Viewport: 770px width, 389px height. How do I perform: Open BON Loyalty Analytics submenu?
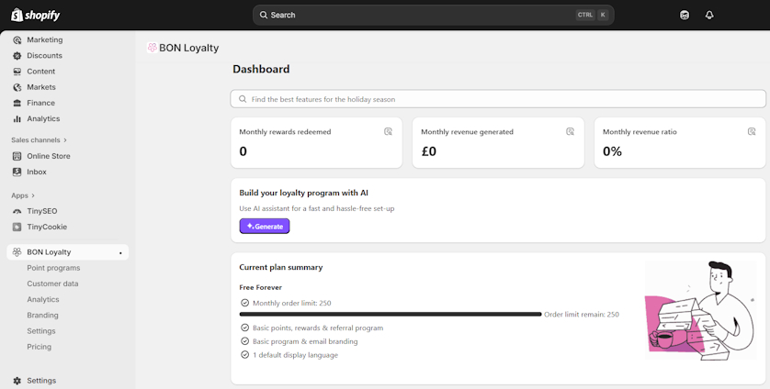[x=43, y=299]
